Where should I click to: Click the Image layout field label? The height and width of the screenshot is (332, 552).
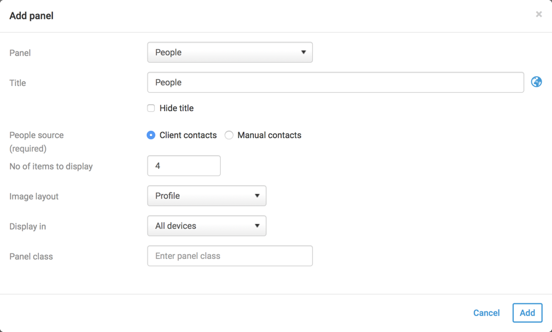tap(34, 196)
